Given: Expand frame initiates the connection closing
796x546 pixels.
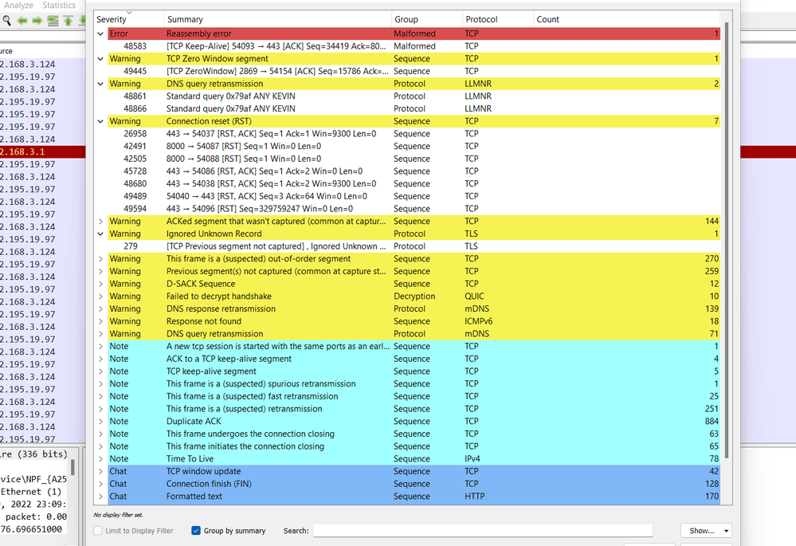Looking at the screenshot, I should (100, 446).
